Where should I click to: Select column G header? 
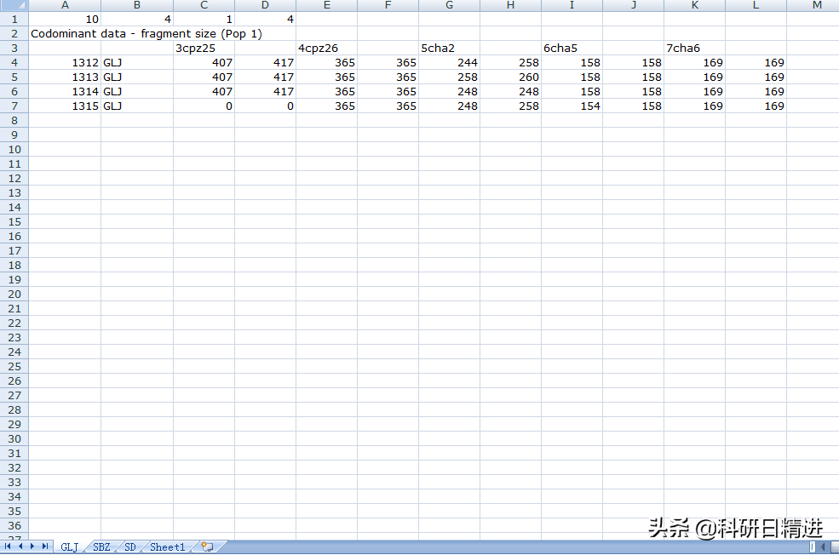point(449,5)
